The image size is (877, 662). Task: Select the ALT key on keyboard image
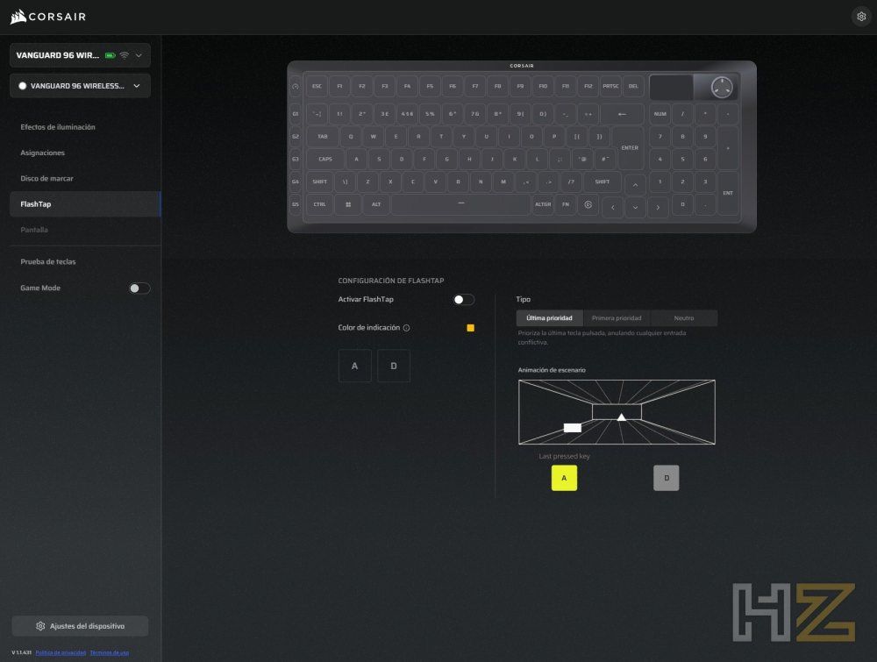point(376,204)
